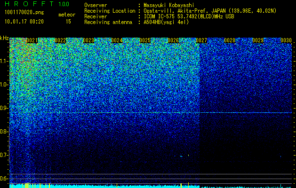This screenshot has height=188, width=296.
Task: Click the observer name Masayuki Kobayashi
Action: point(169,5)
